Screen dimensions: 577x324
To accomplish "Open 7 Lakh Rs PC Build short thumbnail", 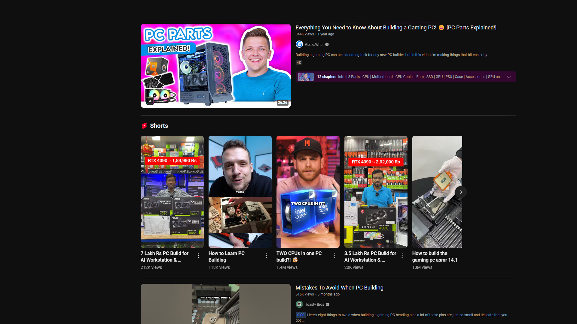I will pos(172,192).
